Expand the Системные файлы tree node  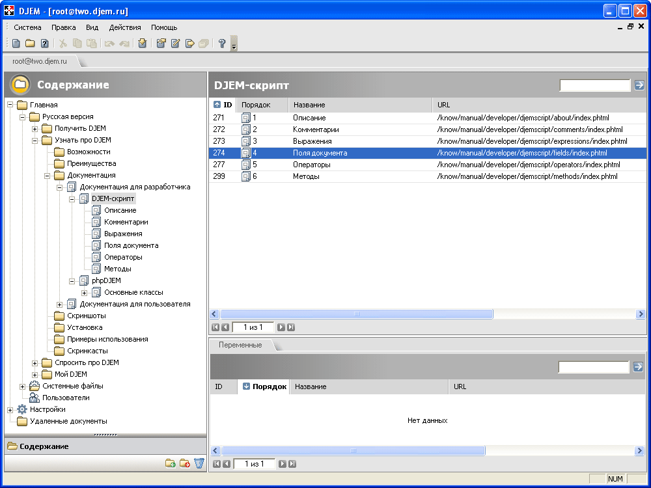tap(22, 386)
